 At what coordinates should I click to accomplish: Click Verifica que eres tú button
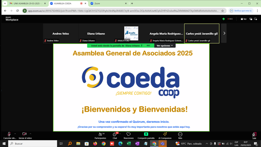[241, 11]
